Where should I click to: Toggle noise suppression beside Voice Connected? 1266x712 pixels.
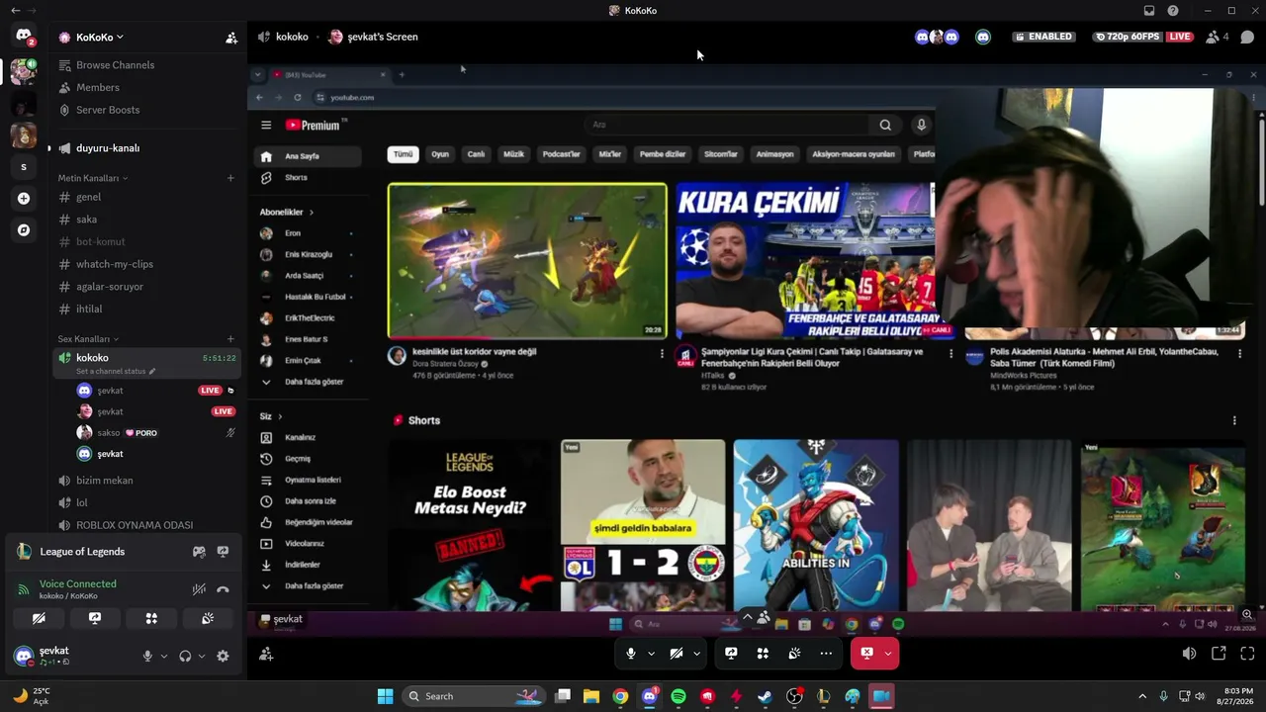[x=199, y=589]
